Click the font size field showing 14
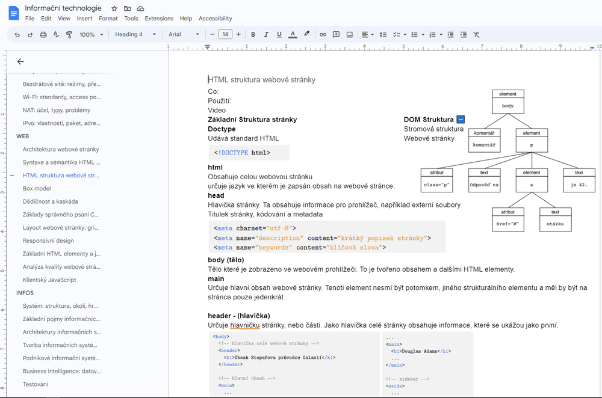Image resolution: width=602 pixels, height=398 pixels. point(225,35)
